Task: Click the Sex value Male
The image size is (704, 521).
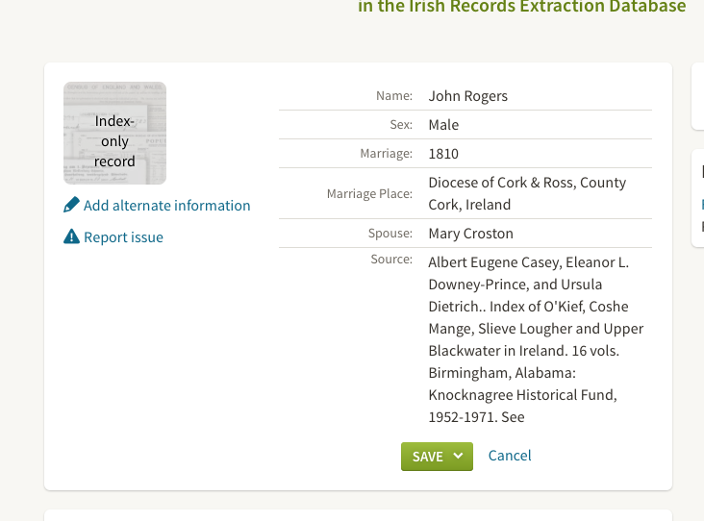Action: [443, 125]
